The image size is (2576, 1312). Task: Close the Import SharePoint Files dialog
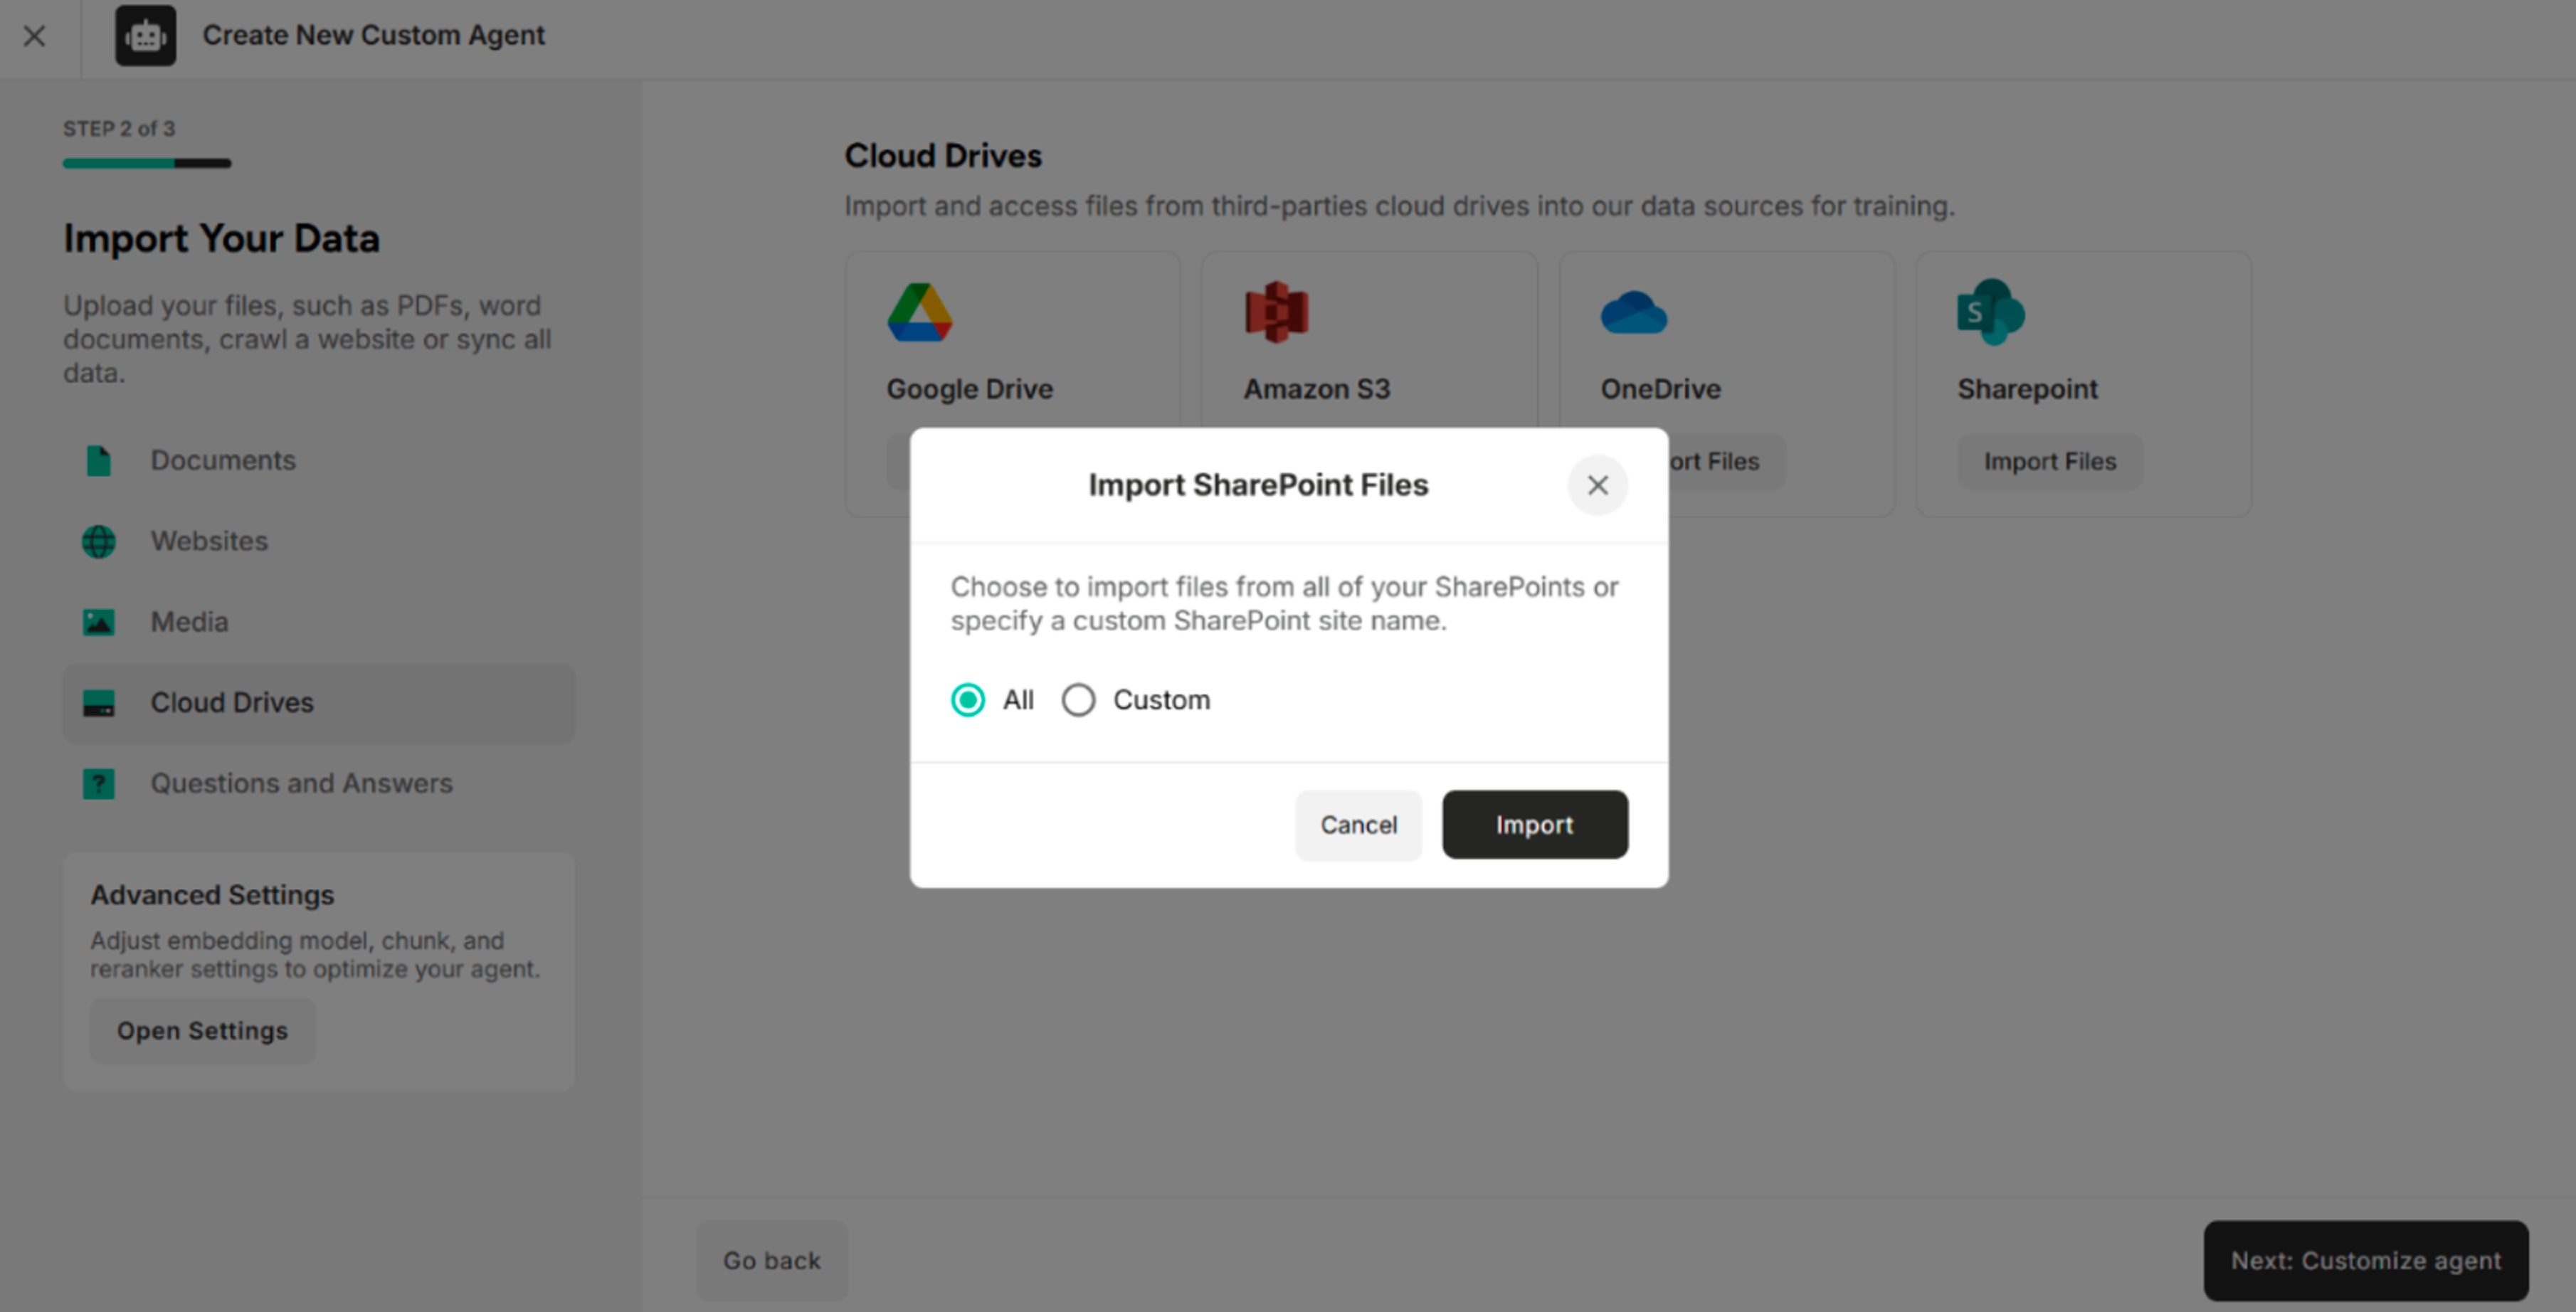click(1597, 485)
